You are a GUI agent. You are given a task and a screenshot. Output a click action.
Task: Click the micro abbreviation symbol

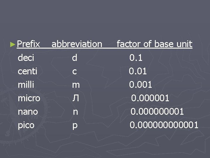(76, 98)
